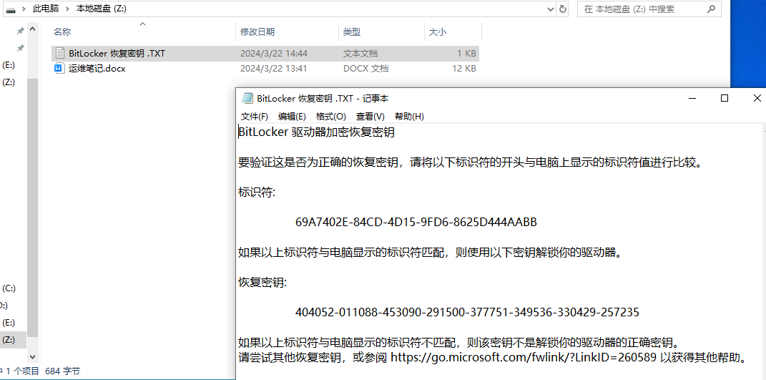Select the 运维笔记.docx document icon
Screen dimensions: 766x380
click(x=59, y=69)
